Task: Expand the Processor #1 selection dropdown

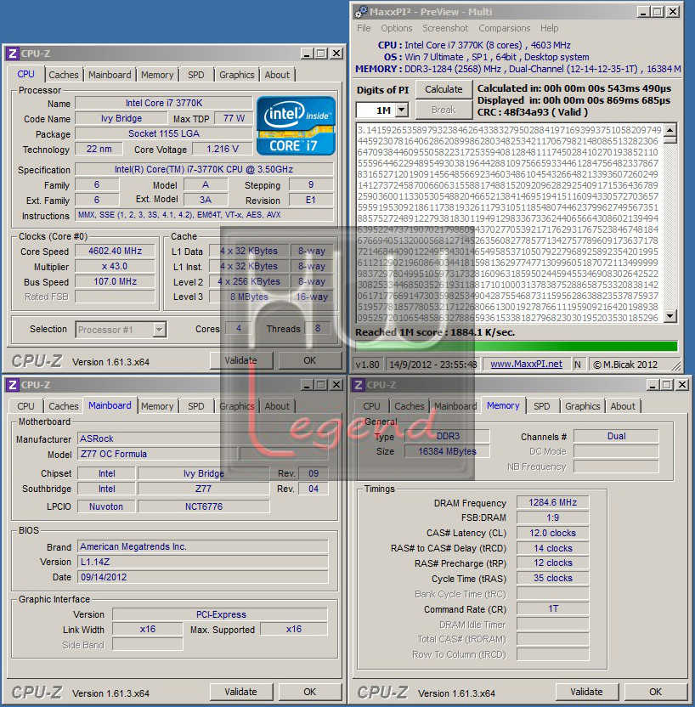Action: point(159,330)
